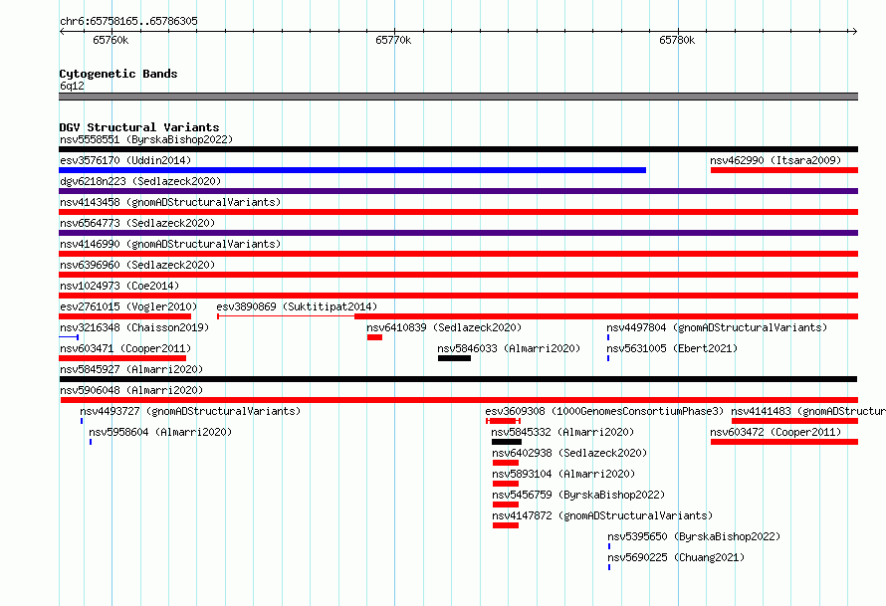Open dgv6218n223 (Sedlazeck2020) label
886x606 pixels.
pyautogui.click(x=140, y=181)
